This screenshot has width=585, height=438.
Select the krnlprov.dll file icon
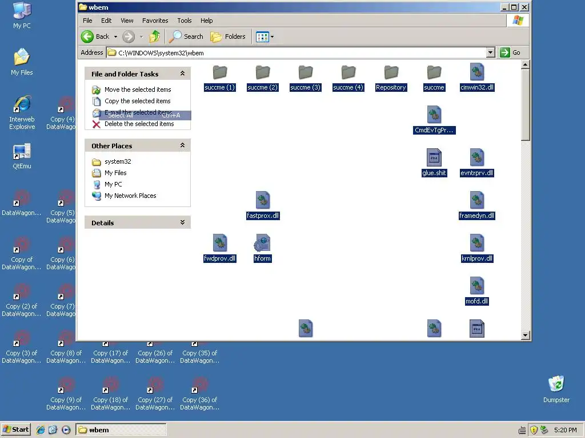coord(477,243)
